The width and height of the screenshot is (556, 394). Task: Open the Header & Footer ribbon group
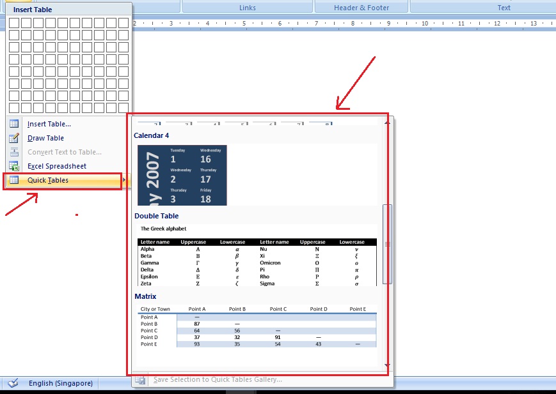click(x=361, y=7)
